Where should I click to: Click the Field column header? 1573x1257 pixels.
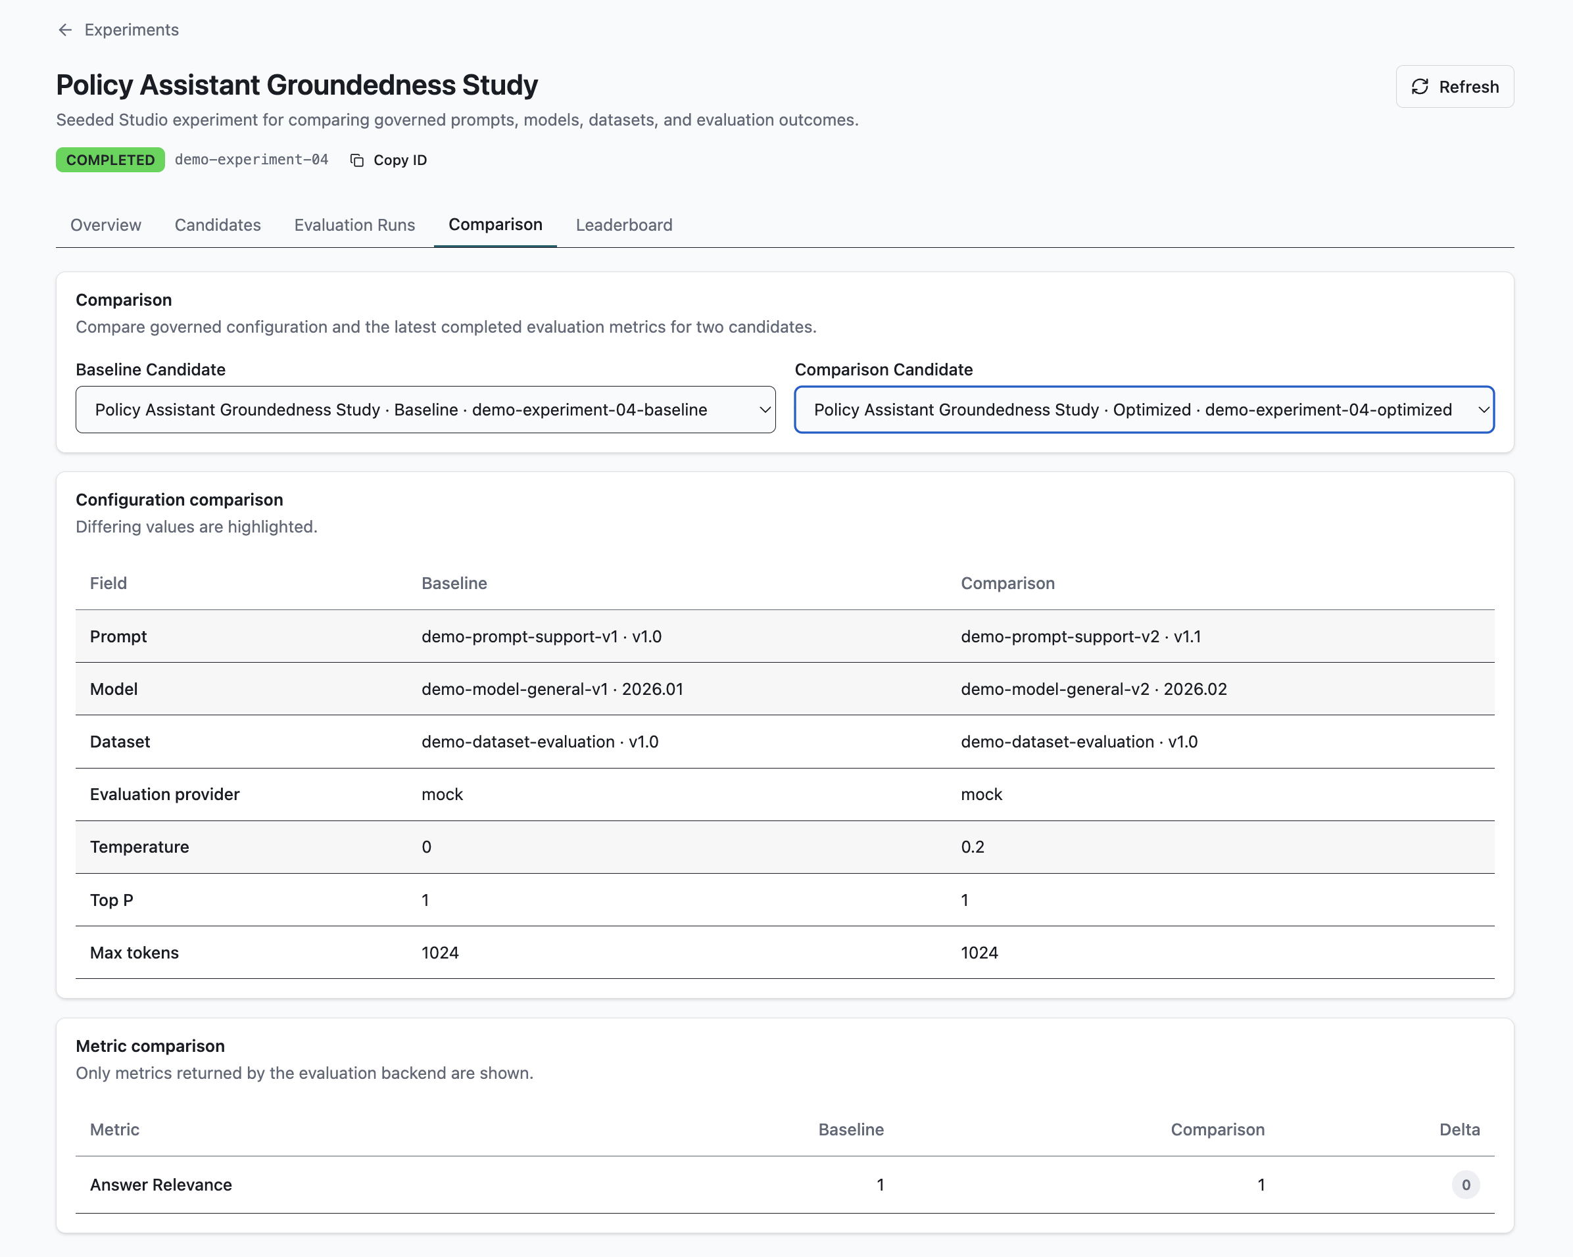tap(108, 584)
